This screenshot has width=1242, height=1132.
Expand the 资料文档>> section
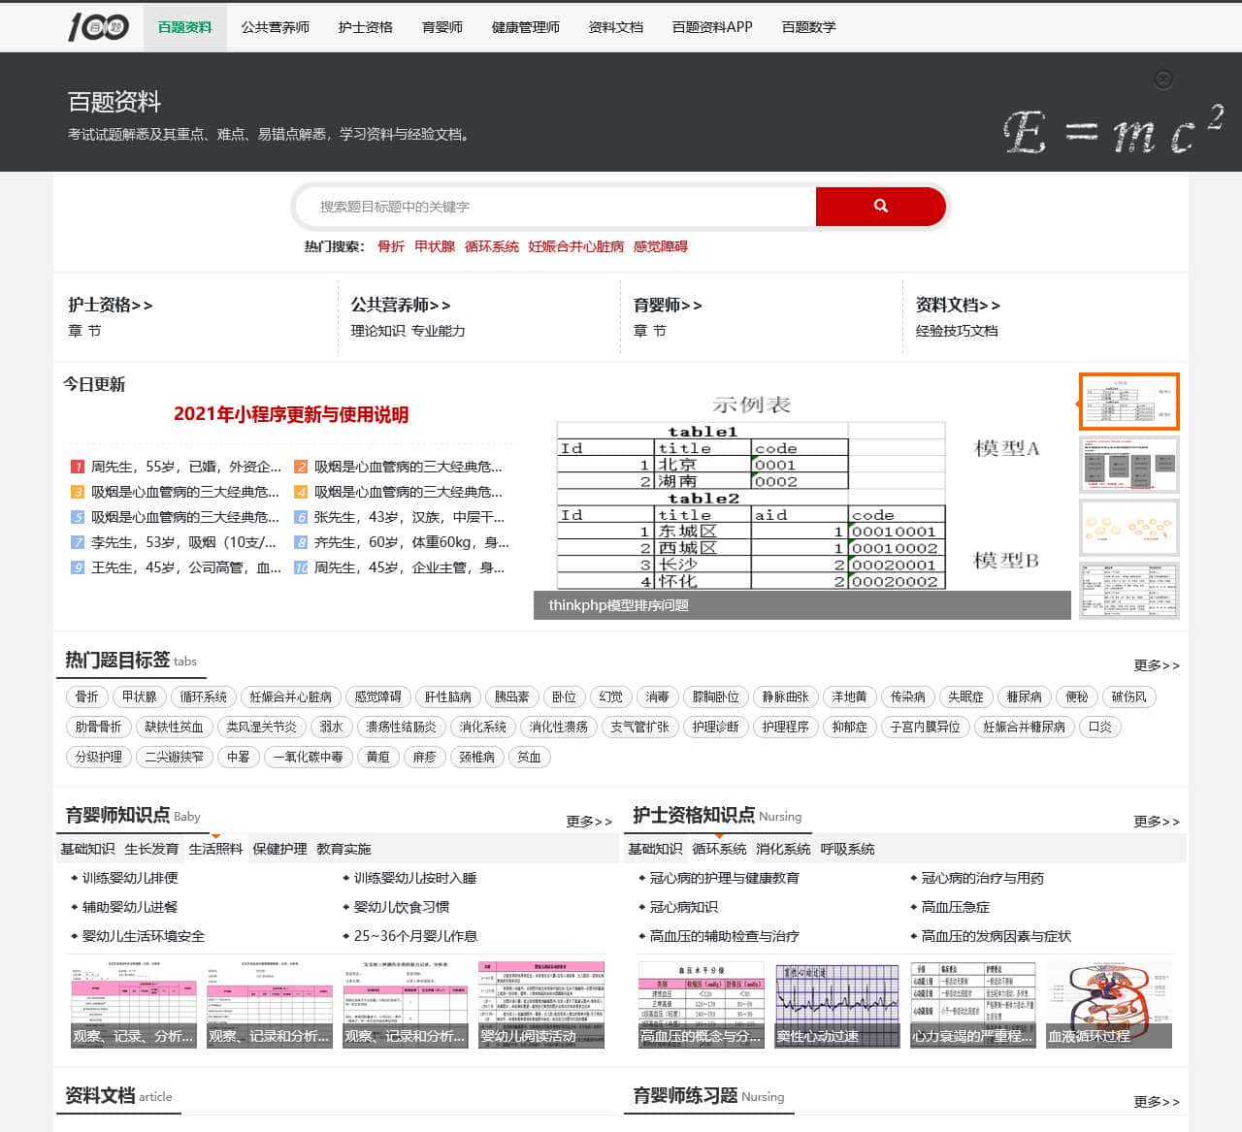click(958, 305)
